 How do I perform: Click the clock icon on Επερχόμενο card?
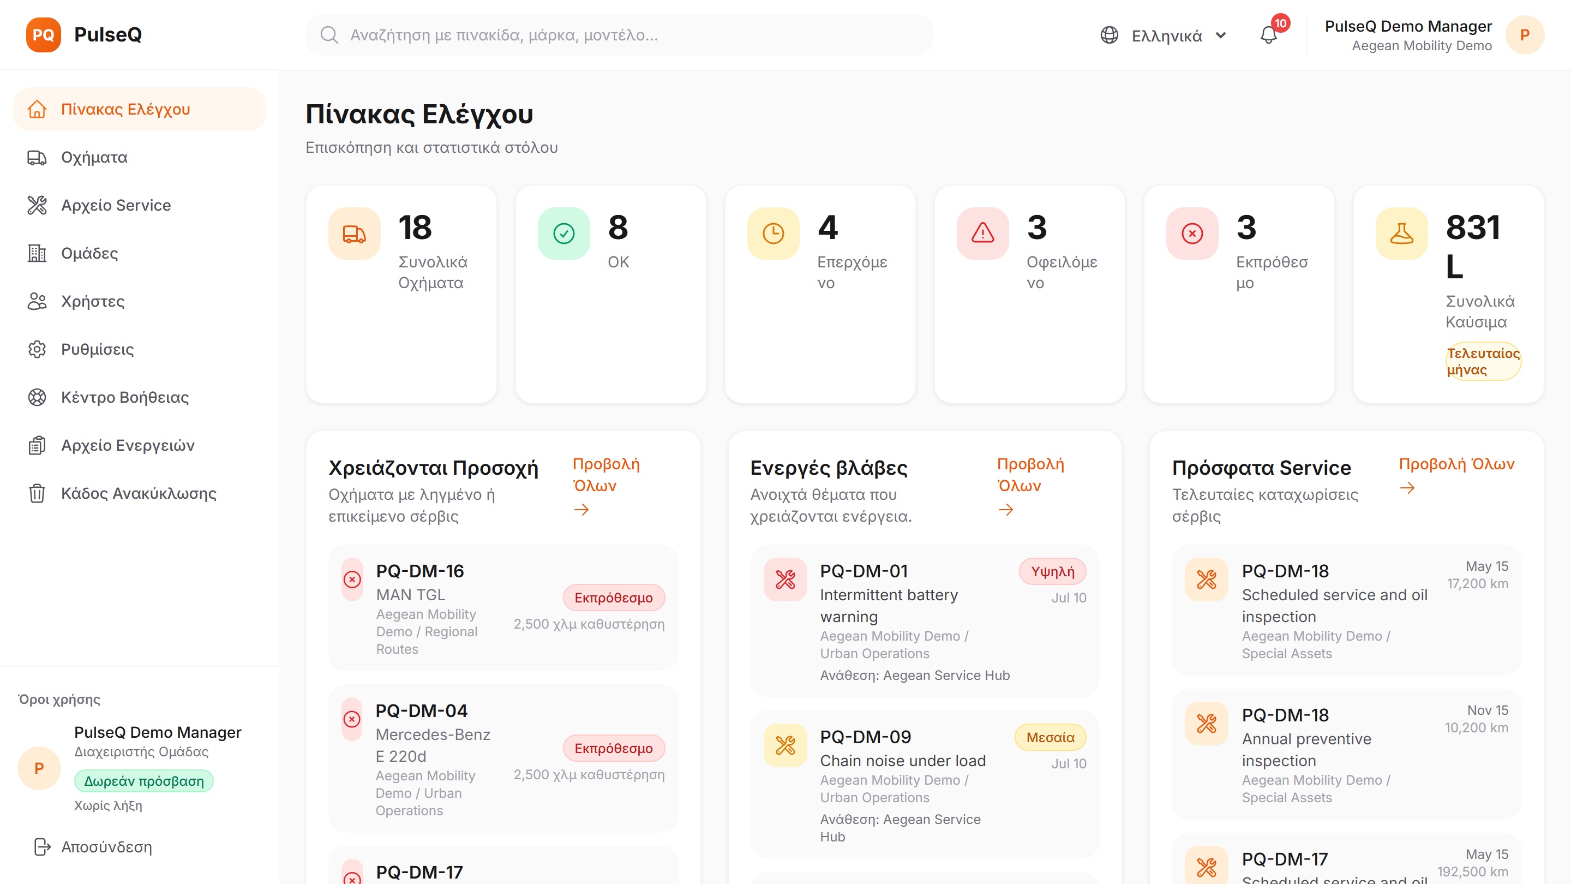pyautogui.click(x=773, y=233)
